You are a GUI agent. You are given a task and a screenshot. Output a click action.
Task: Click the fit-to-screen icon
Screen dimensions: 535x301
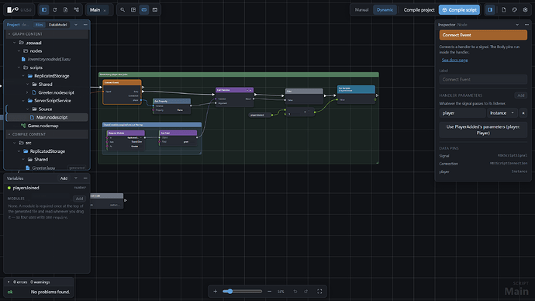click(319, 292)
